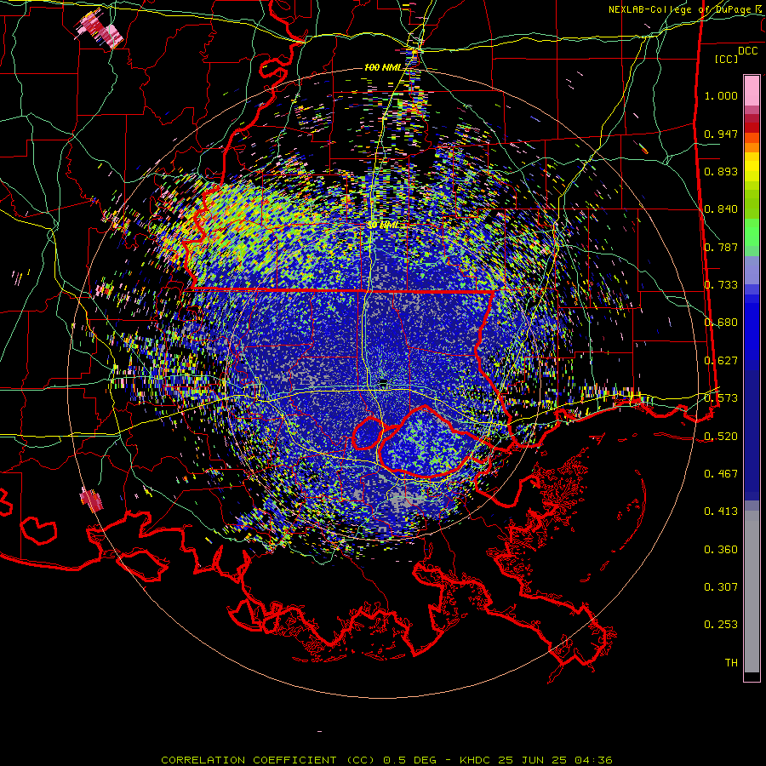
Task: Click the TH threshold label
Action: click(x=731, y=663)
